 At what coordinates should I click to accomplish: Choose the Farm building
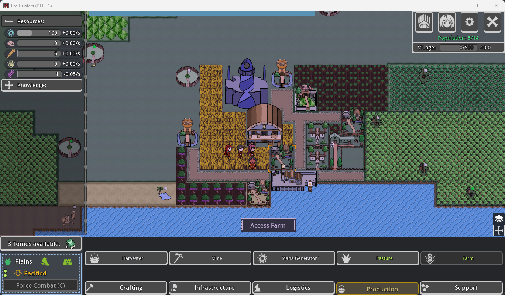point(461,258)
